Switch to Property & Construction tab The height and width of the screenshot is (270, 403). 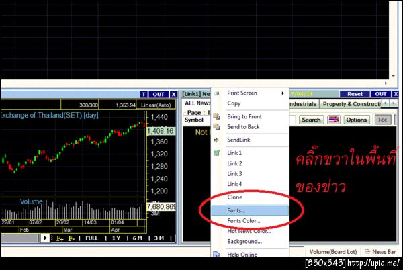(351, 104)
